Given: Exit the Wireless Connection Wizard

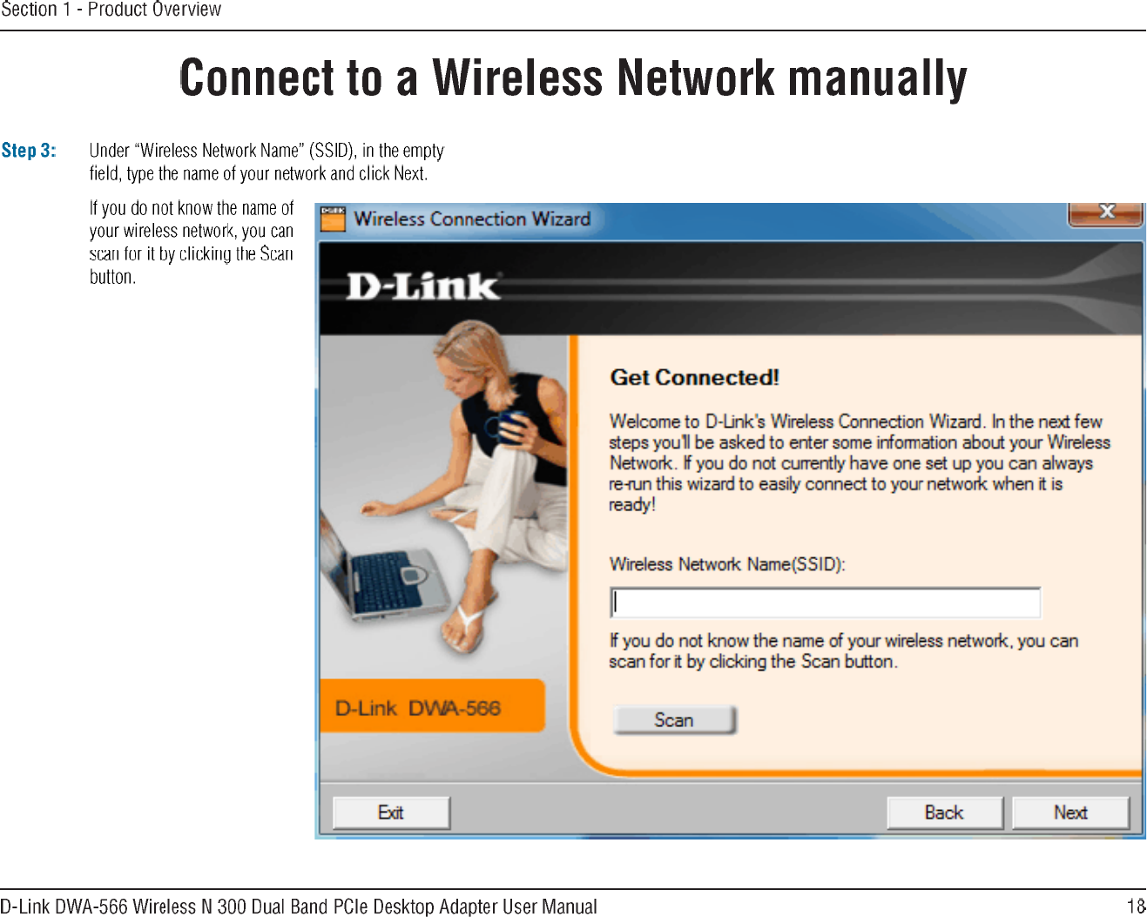Looking at the screenshot, I should [x=391, y=812].
